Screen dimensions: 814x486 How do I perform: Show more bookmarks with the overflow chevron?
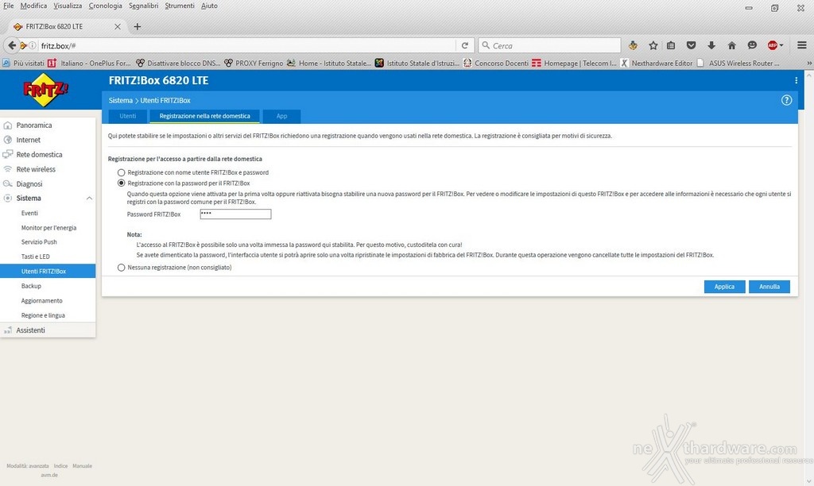pyautogui.click(x=809, y=64)
